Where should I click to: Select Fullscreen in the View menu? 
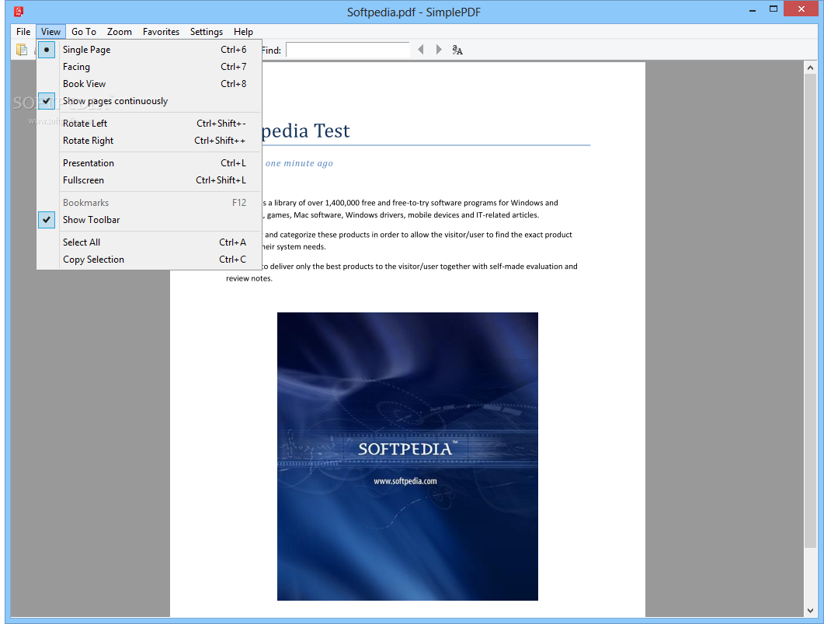tap(149, 180)
